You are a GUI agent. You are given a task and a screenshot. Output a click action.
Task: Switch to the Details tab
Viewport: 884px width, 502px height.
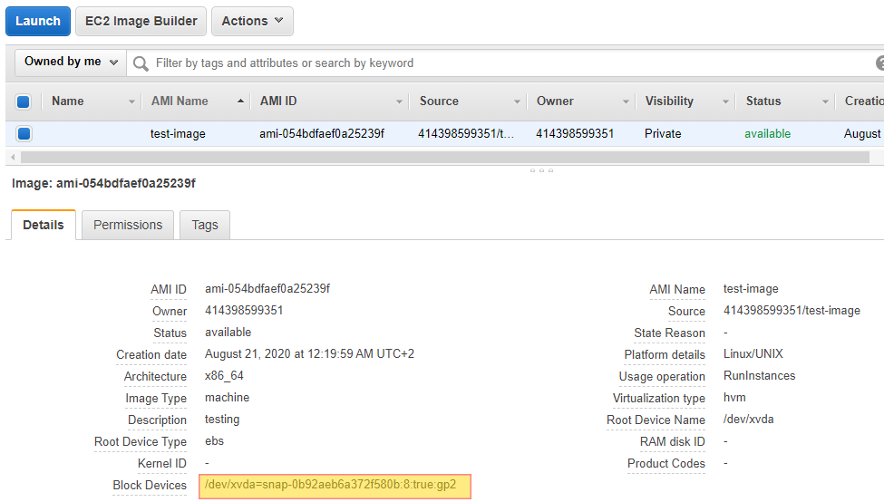(44, 225)
